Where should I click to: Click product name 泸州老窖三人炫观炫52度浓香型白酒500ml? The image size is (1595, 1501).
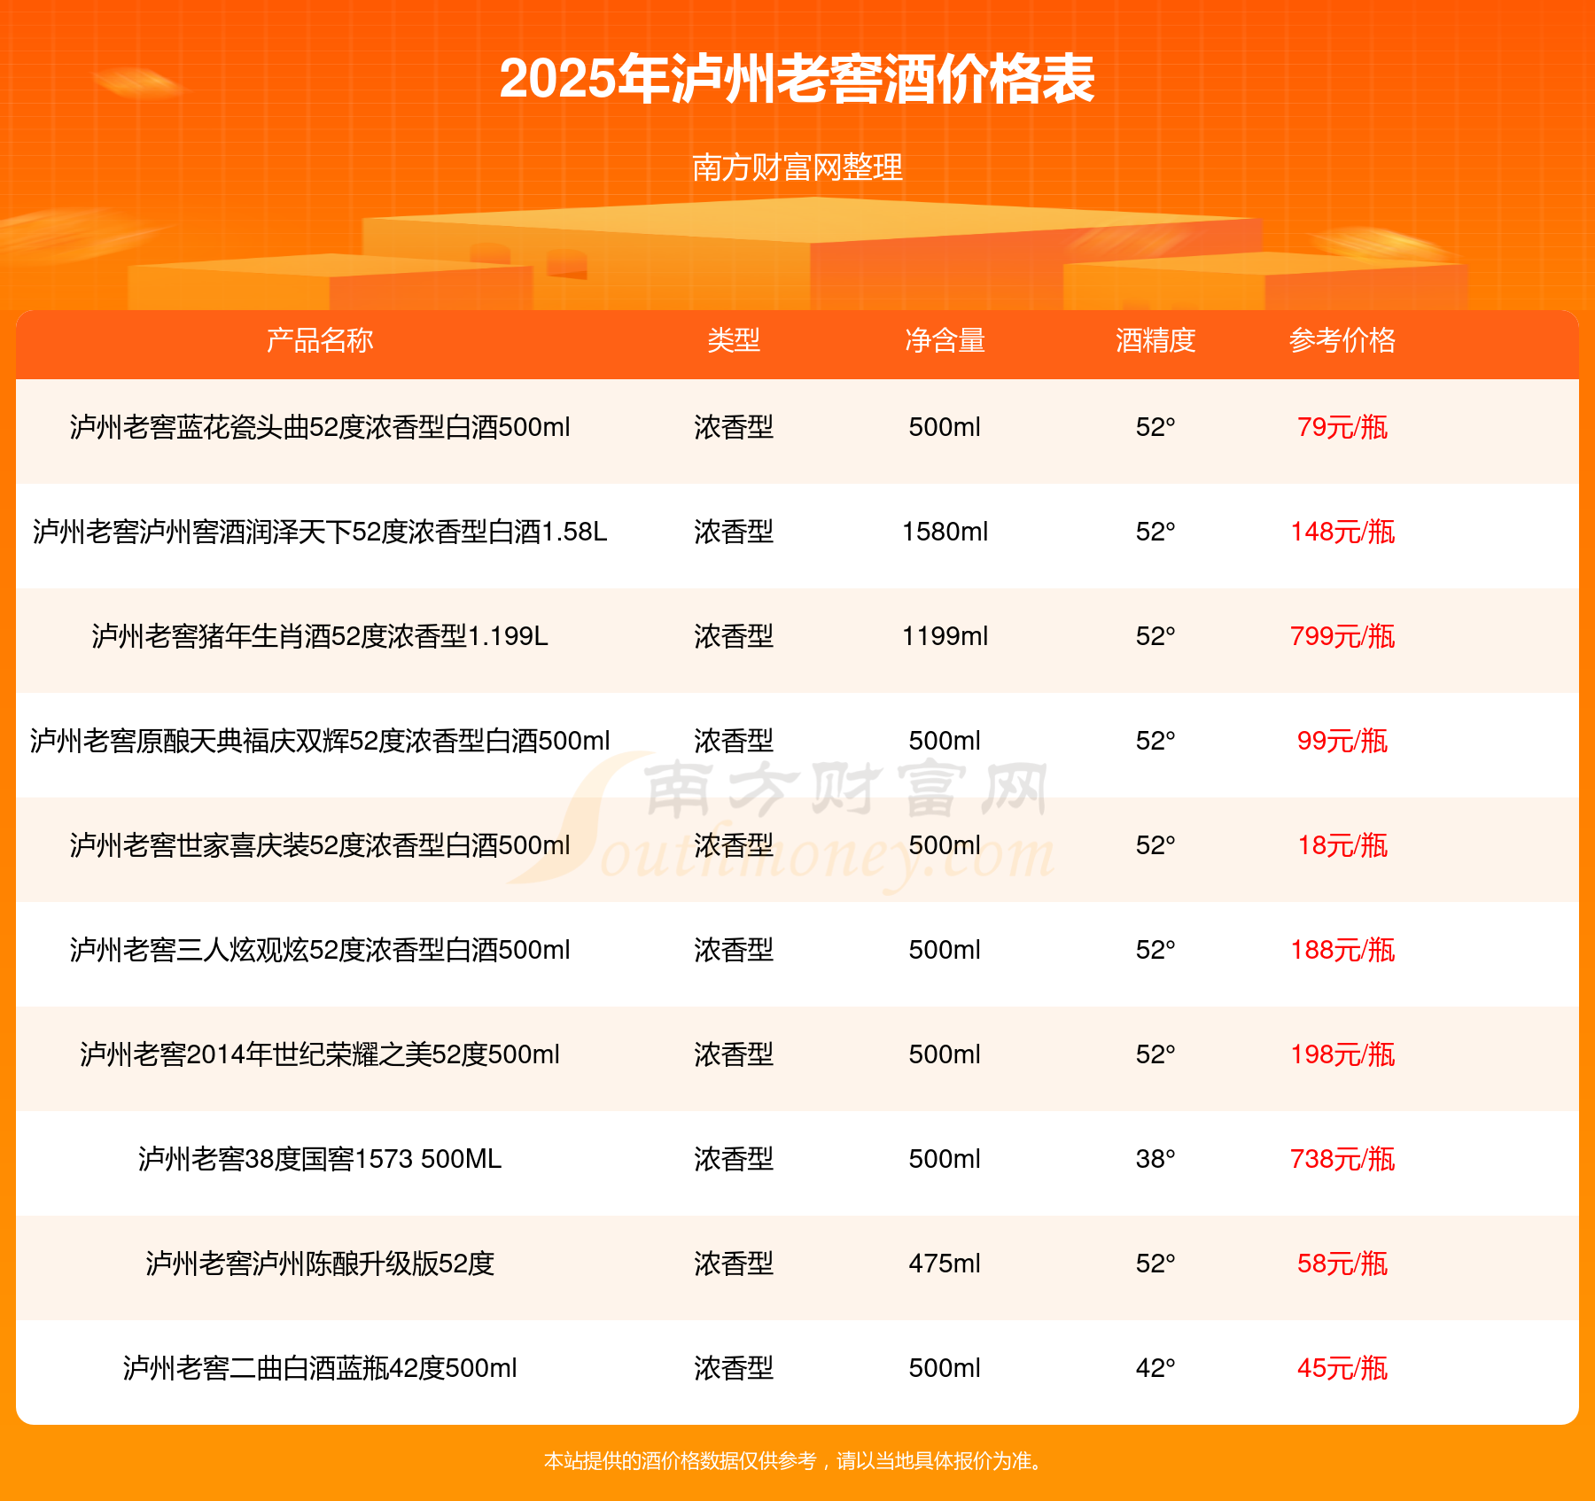320,950
